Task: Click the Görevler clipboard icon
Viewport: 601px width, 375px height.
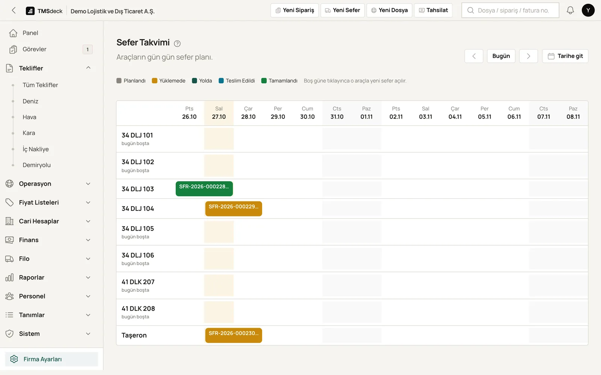Action: tap(13, 49)
